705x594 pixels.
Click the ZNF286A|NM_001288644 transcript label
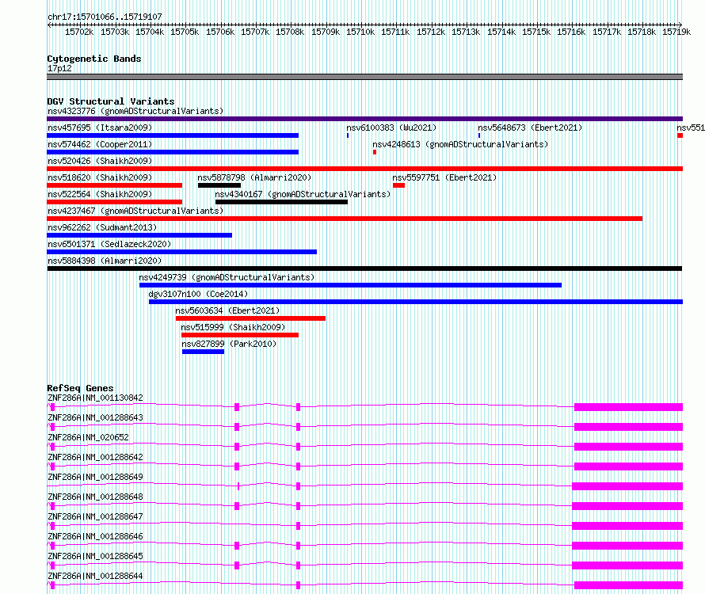[x=95, y=576]
